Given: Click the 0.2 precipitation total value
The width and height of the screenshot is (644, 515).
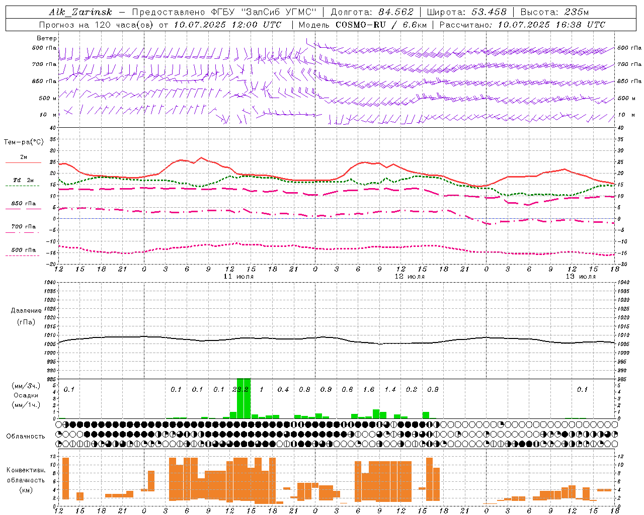Looking at the screenshot, I should pyautogui.click(x=412, y=389).
